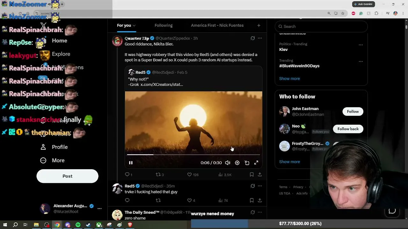Open the Chrome zoom indicator
This screenshot has width=408, height=229.
pyautogui.click(x=329, y=13)
